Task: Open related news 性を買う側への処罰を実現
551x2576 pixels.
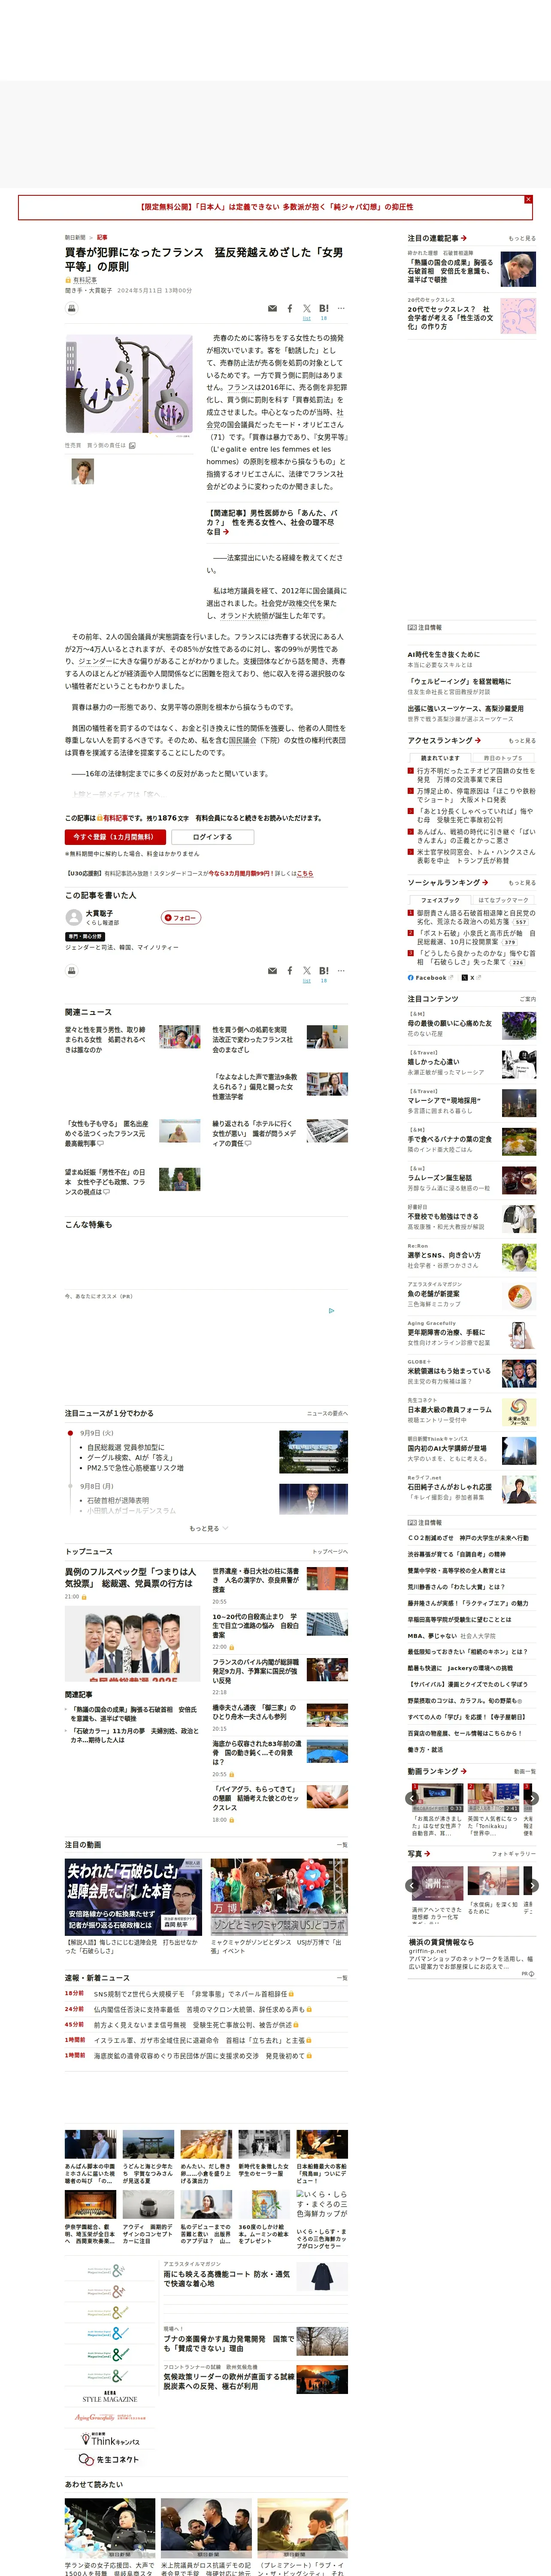Action: pyautogui.click(x=253, y=1039)
